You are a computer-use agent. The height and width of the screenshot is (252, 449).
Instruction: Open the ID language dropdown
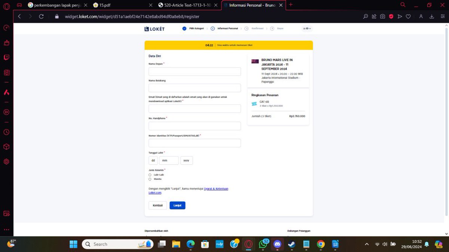[x=307, y=28]
